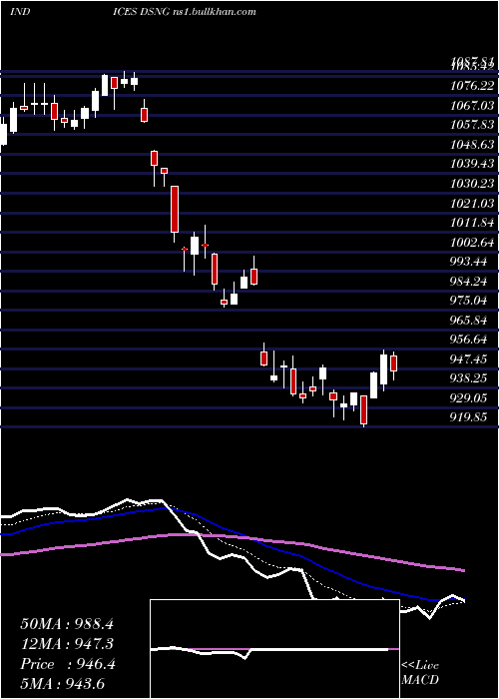
Task: Click the 1076.22 price axis label
Action: click(x=472, y=85)
